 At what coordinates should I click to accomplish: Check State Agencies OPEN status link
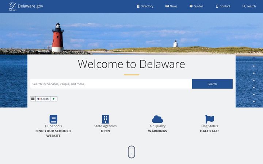pos(105,131)
